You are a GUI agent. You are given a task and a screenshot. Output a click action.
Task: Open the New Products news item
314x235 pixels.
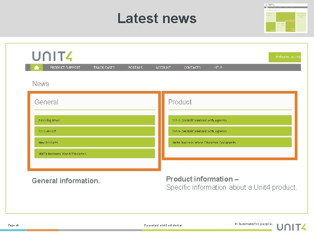[x=95, y=142]
